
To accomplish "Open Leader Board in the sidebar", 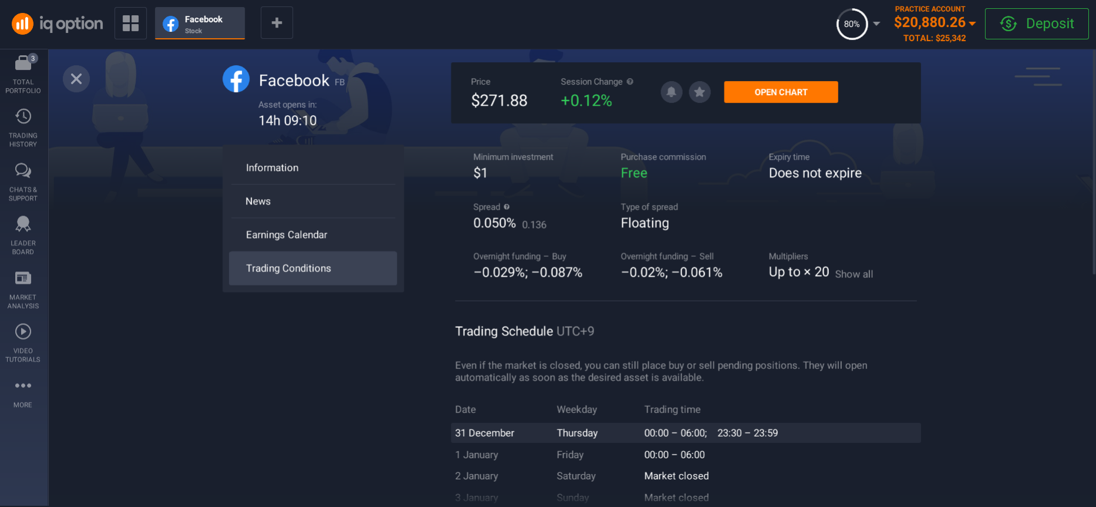I will (x=23, y=235).
